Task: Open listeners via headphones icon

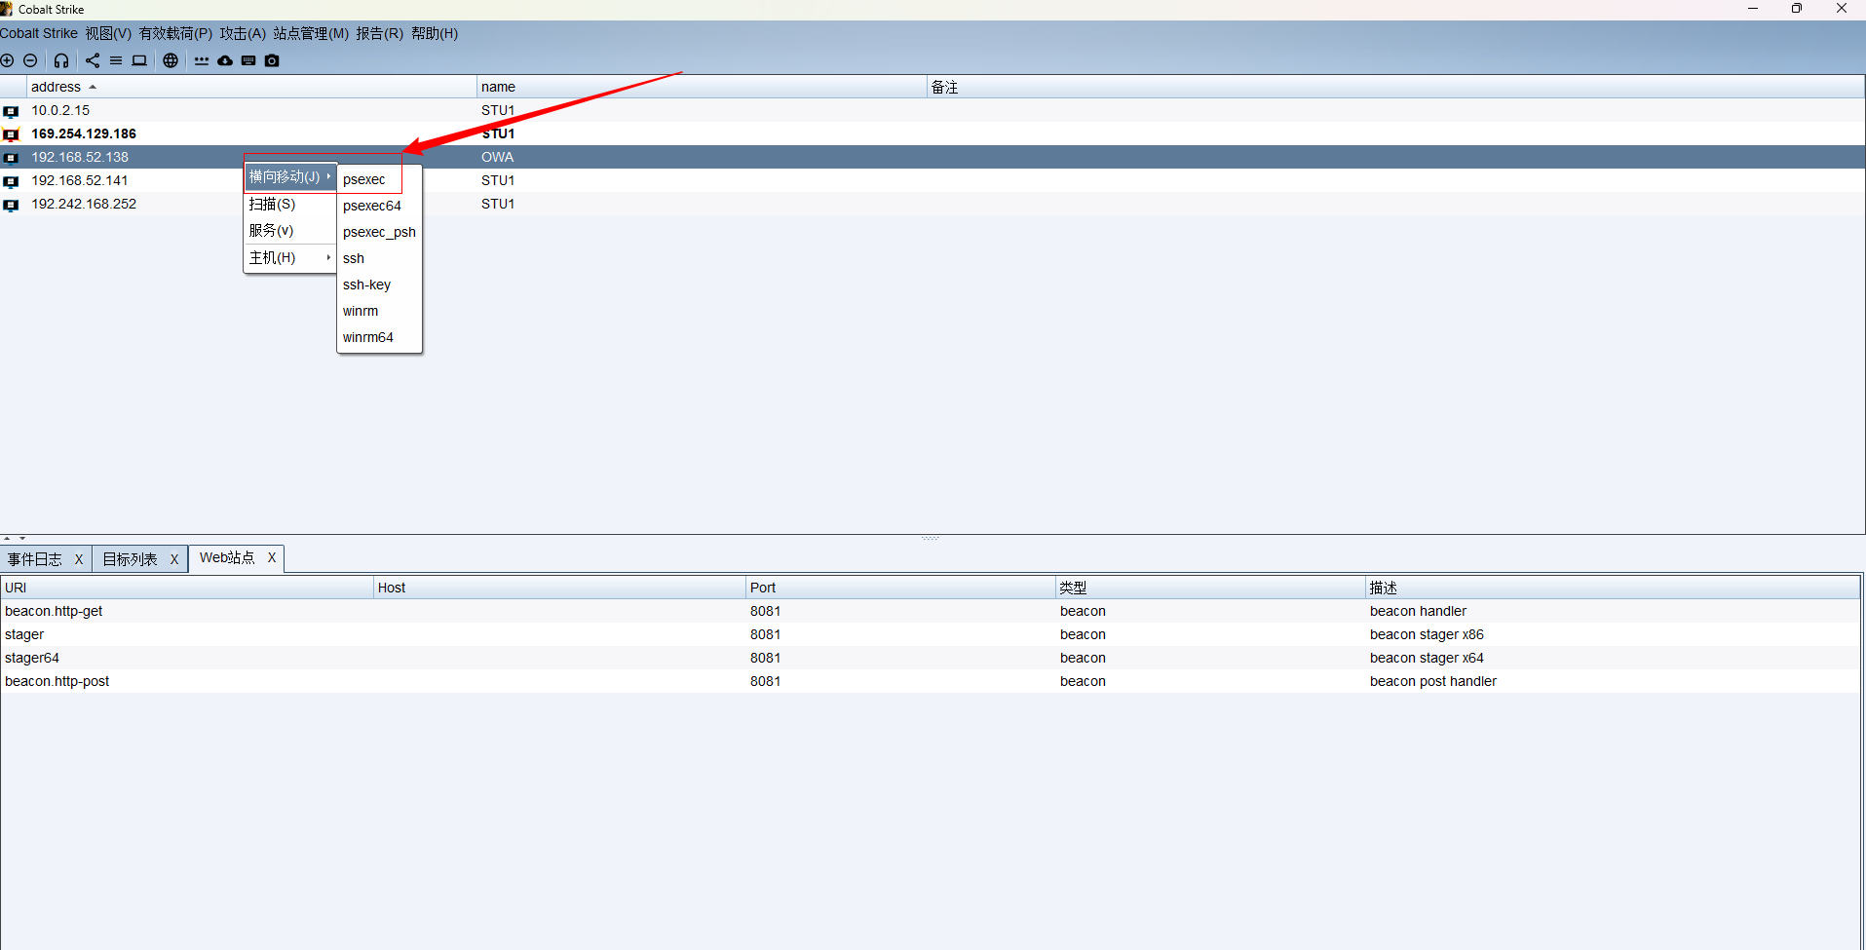Action: click(61, 60)
